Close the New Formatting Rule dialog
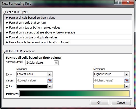Image resolution: width=136 pixels, height=109 pixels. (x=128, y=2)
